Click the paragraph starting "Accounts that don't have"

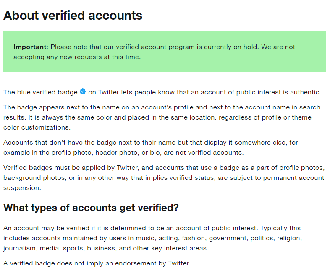tap(150, 147)
